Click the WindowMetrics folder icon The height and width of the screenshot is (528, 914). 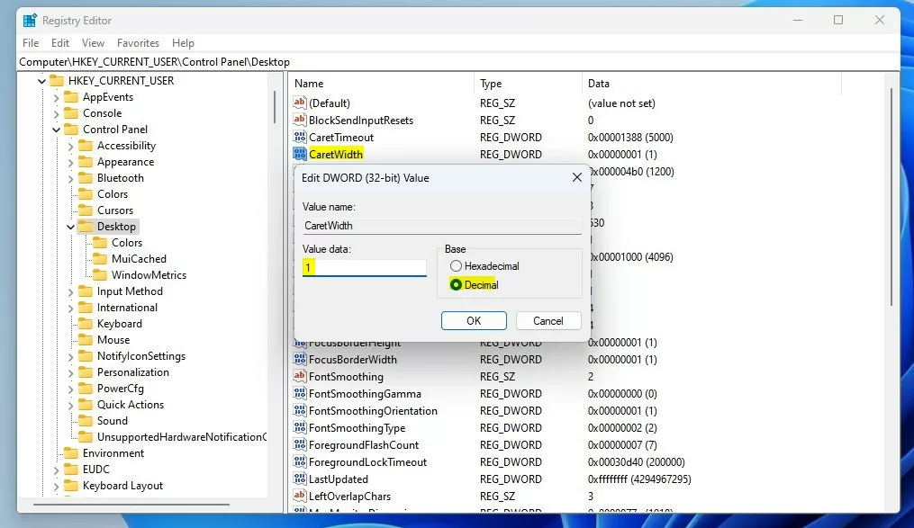coord(100,274)
